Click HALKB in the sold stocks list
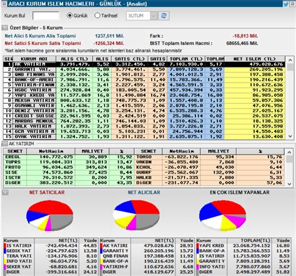 pos(144,178)
